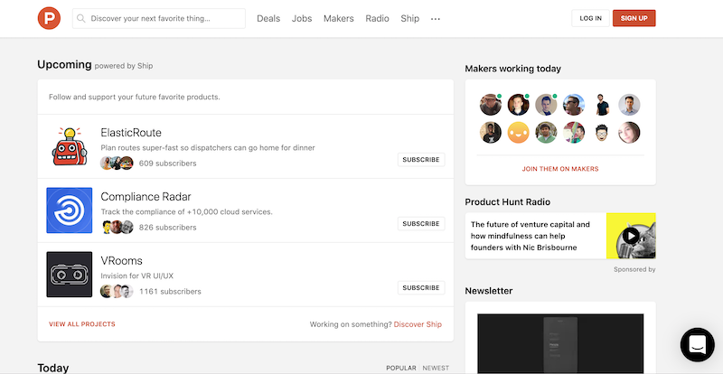Select cartoon glasses maker avatar
723x374 pixels.
pyautogui.click(x=601, y=133)
